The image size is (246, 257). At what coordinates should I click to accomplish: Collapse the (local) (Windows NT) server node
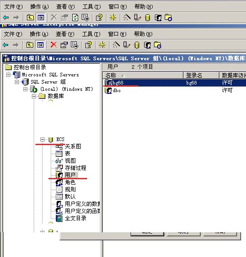point(25,89)
